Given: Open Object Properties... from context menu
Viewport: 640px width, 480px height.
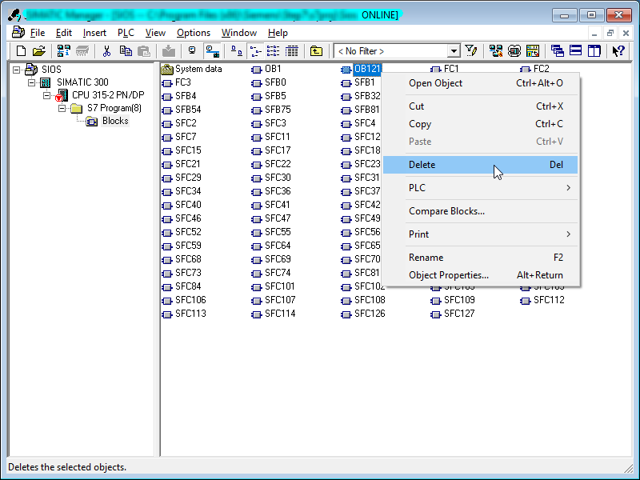Looking at the screenshot, I should click(x=449, y=275).
